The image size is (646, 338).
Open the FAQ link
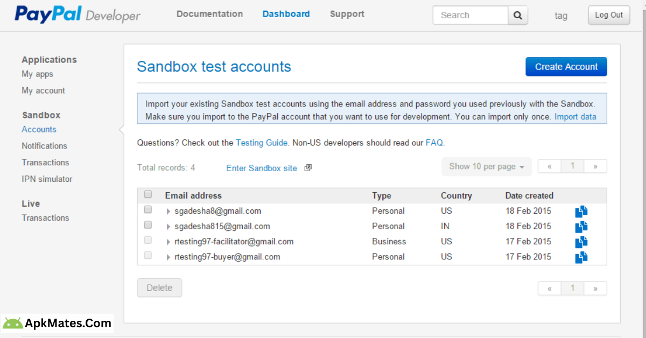[434, 143]
